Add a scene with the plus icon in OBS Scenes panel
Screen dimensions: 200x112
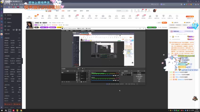point(62,82)
